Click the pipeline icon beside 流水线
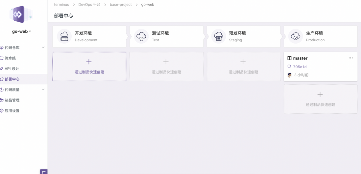 pos(2,58)
